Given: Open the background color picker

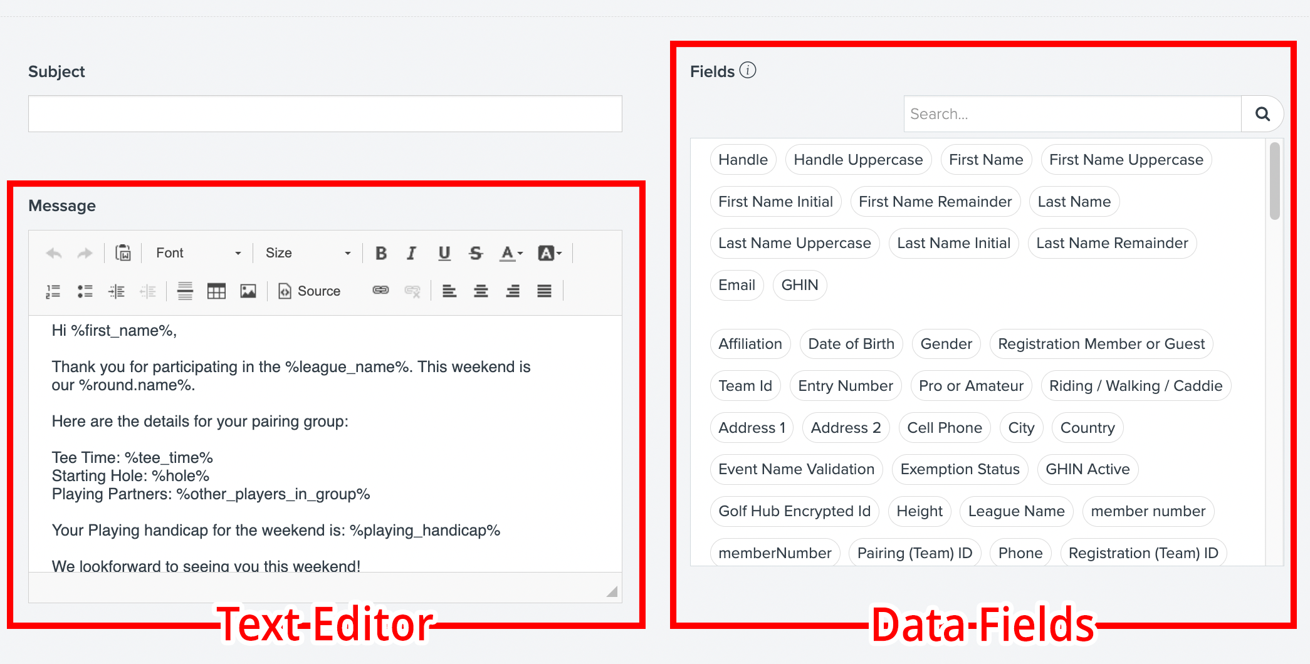Looking at the screenshot, I should [550, 253].
